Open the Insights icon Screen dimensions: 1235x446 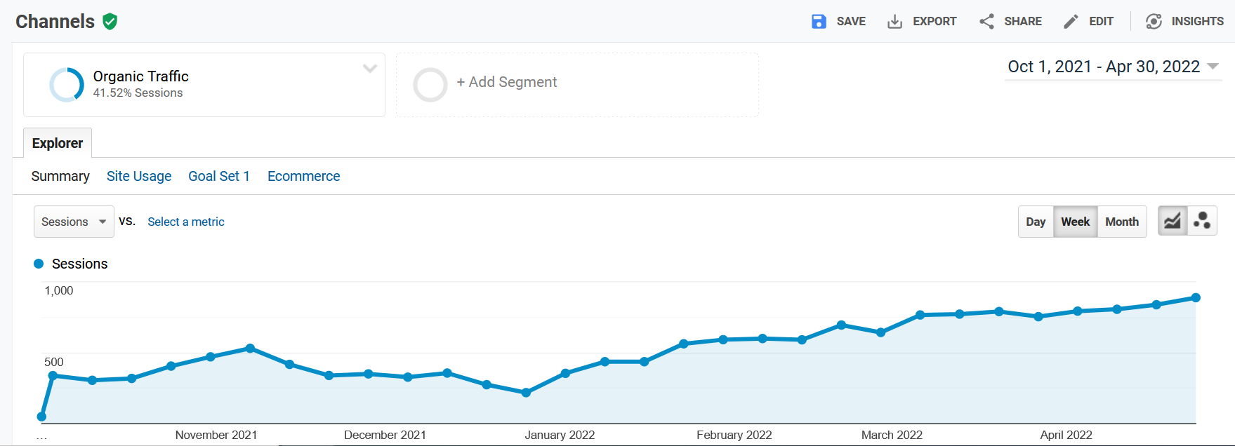point(1154,22)
